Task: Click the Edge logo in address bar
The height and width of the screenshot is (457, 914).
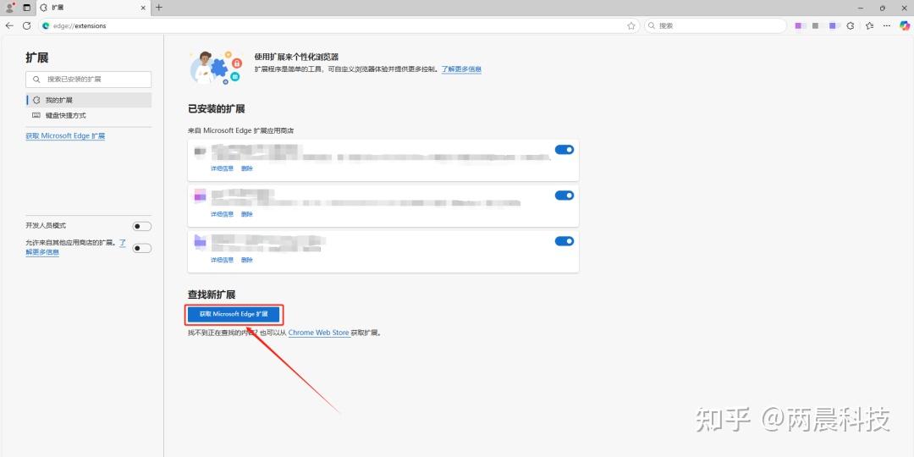Action: point(46,25)
